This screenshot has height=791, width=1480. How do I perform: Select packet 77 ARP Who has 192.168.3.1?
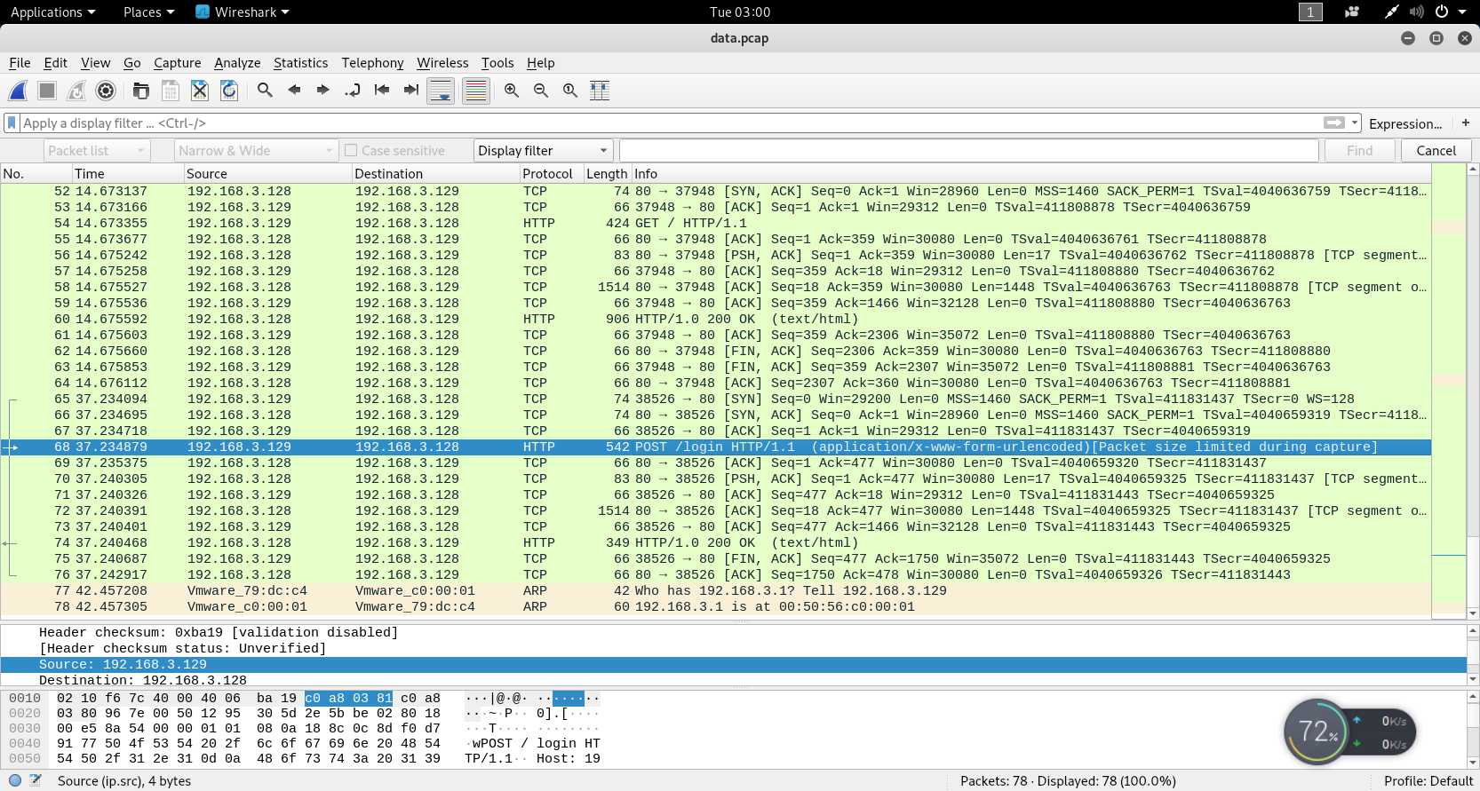(715, 590)
